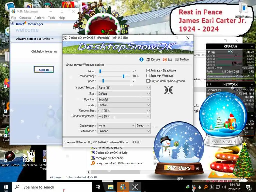The height and width of the screenshot is (192, 256).
Task: Click the Flakes slider handle
Action: 100,71
